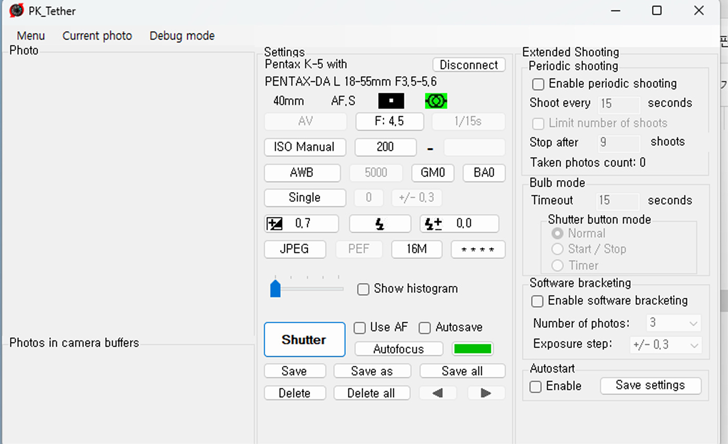Enable periodic shooting checkbox
The height and width of the screenshot is (444, 728).
[x=538, y=84]
